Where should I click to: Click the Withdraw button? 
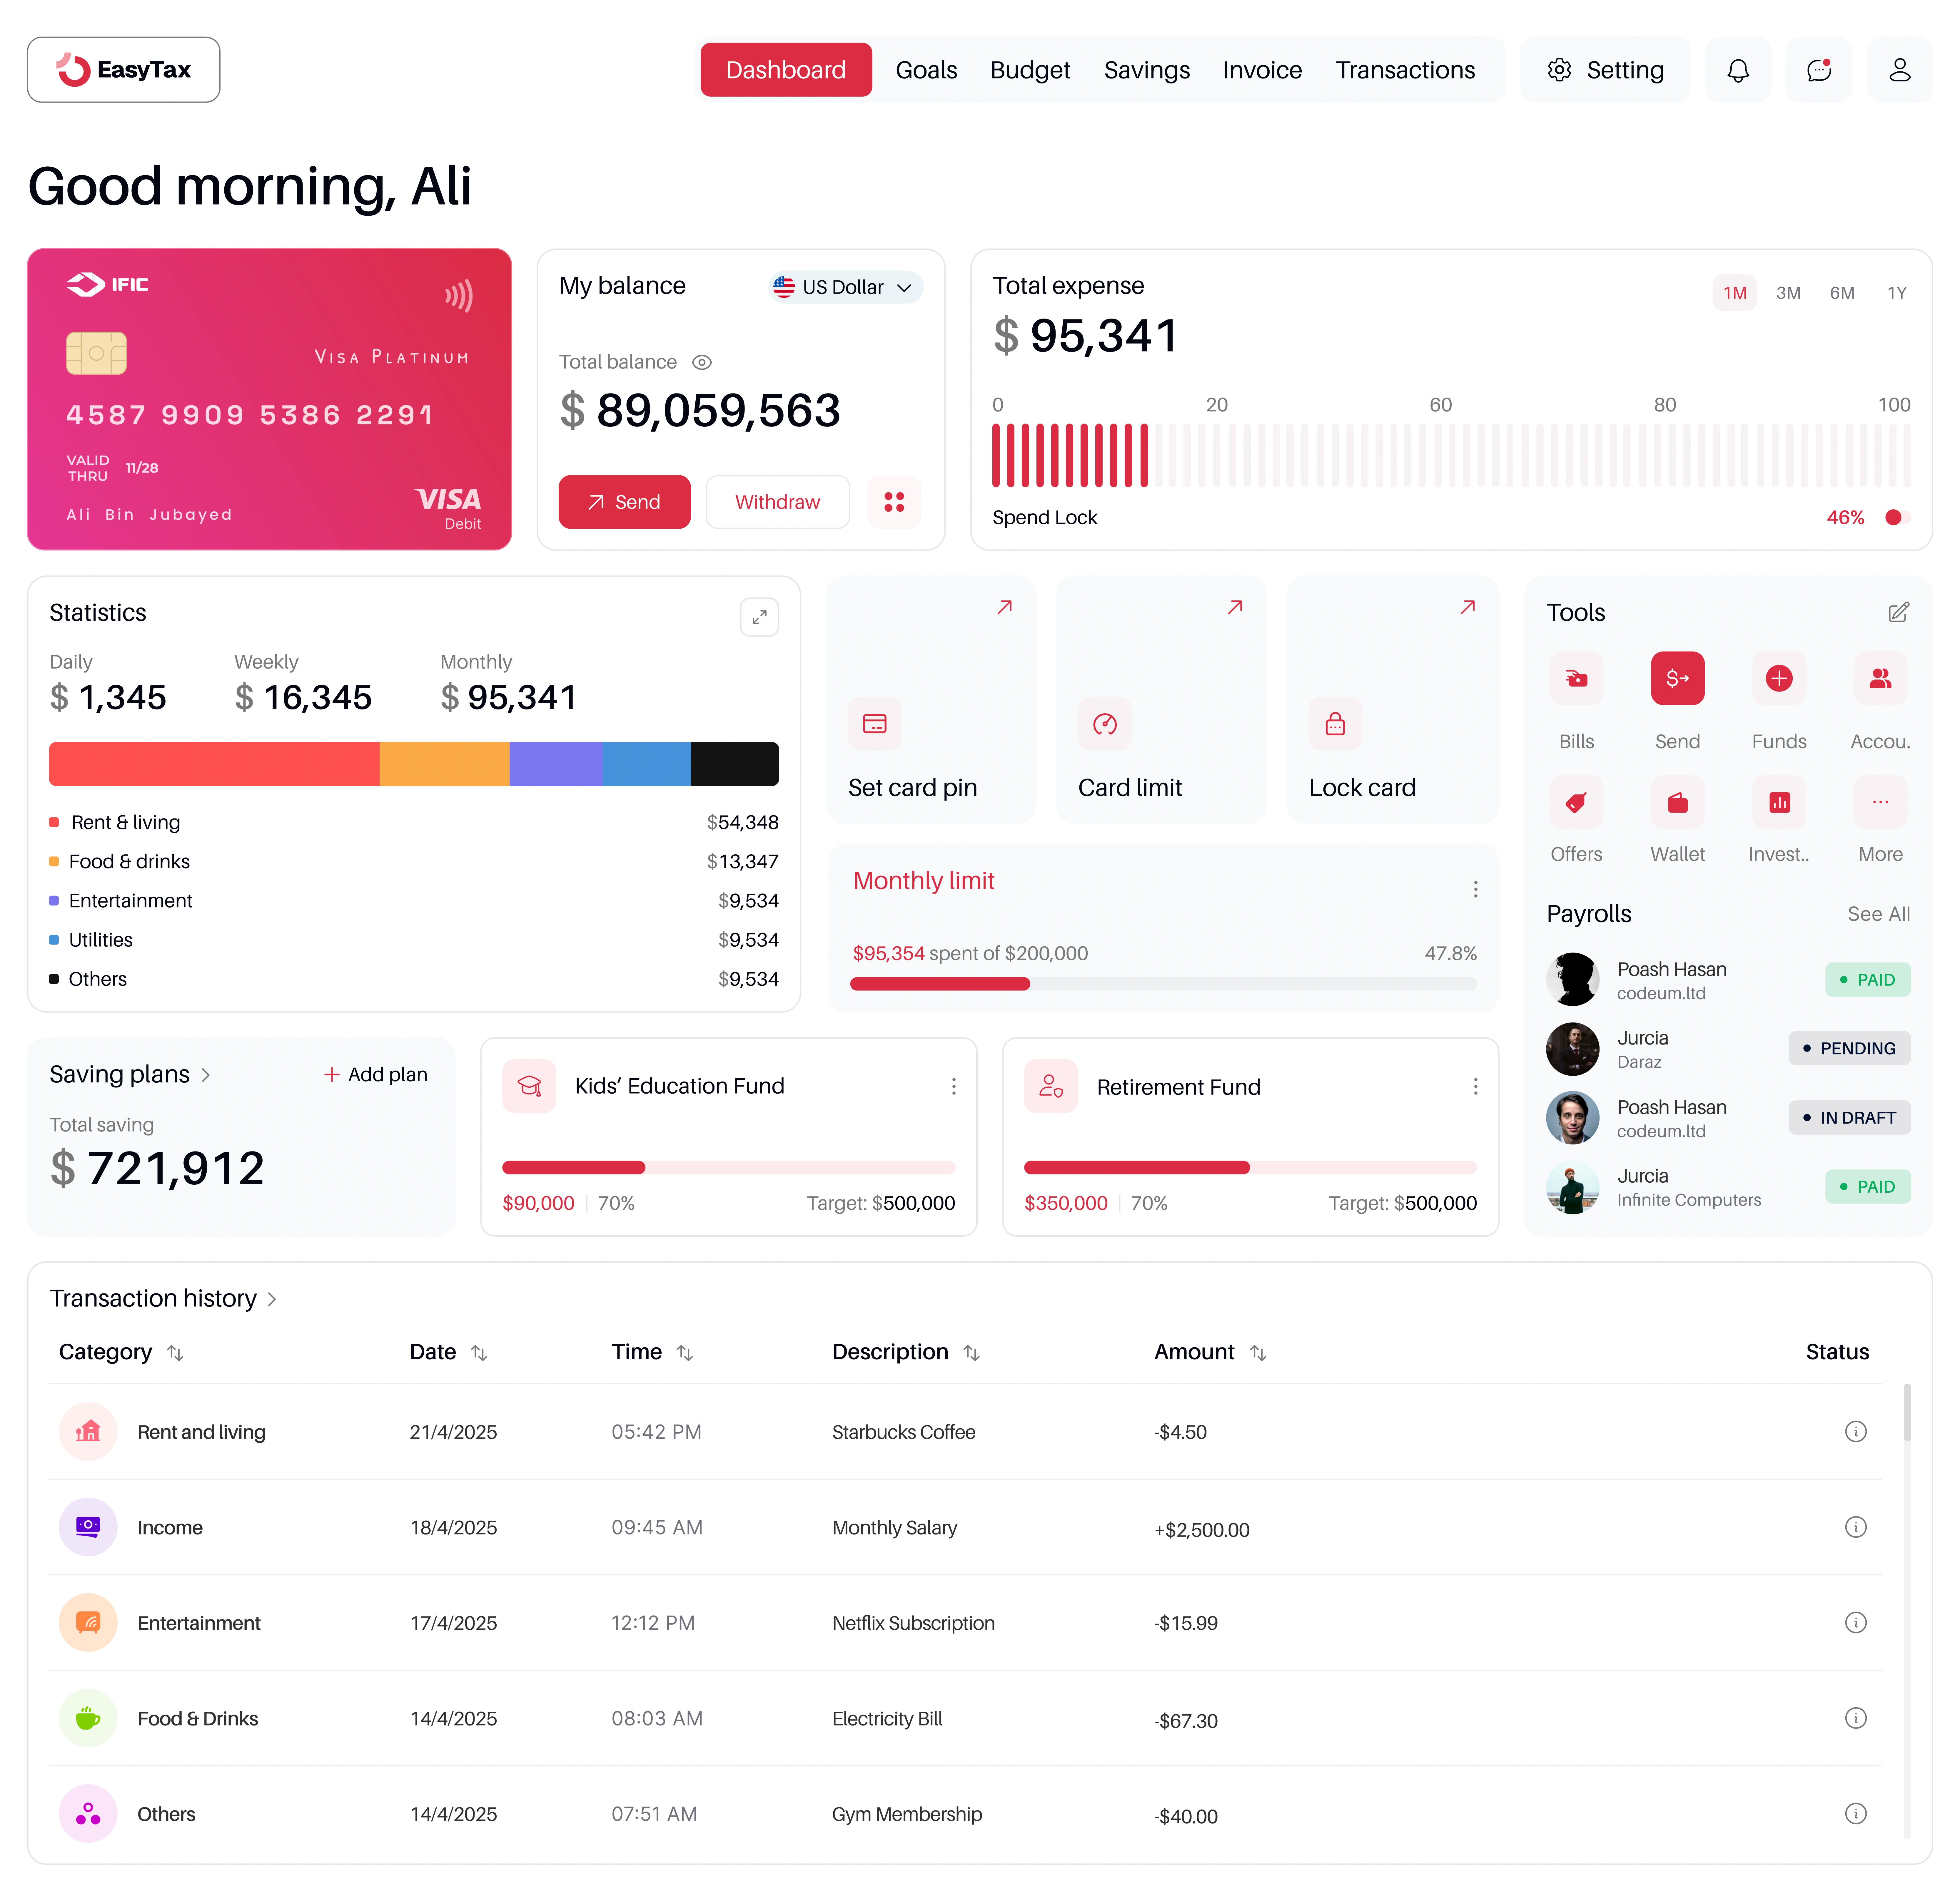778,502
